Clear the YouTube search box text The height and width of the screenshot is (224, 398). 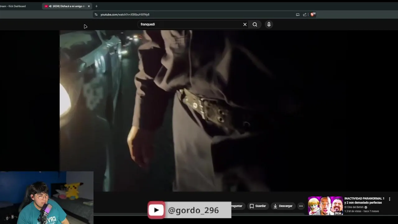[x=245, y=24]
